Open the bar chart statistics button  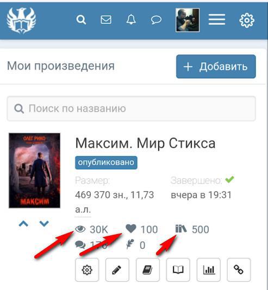click(209, 270)
